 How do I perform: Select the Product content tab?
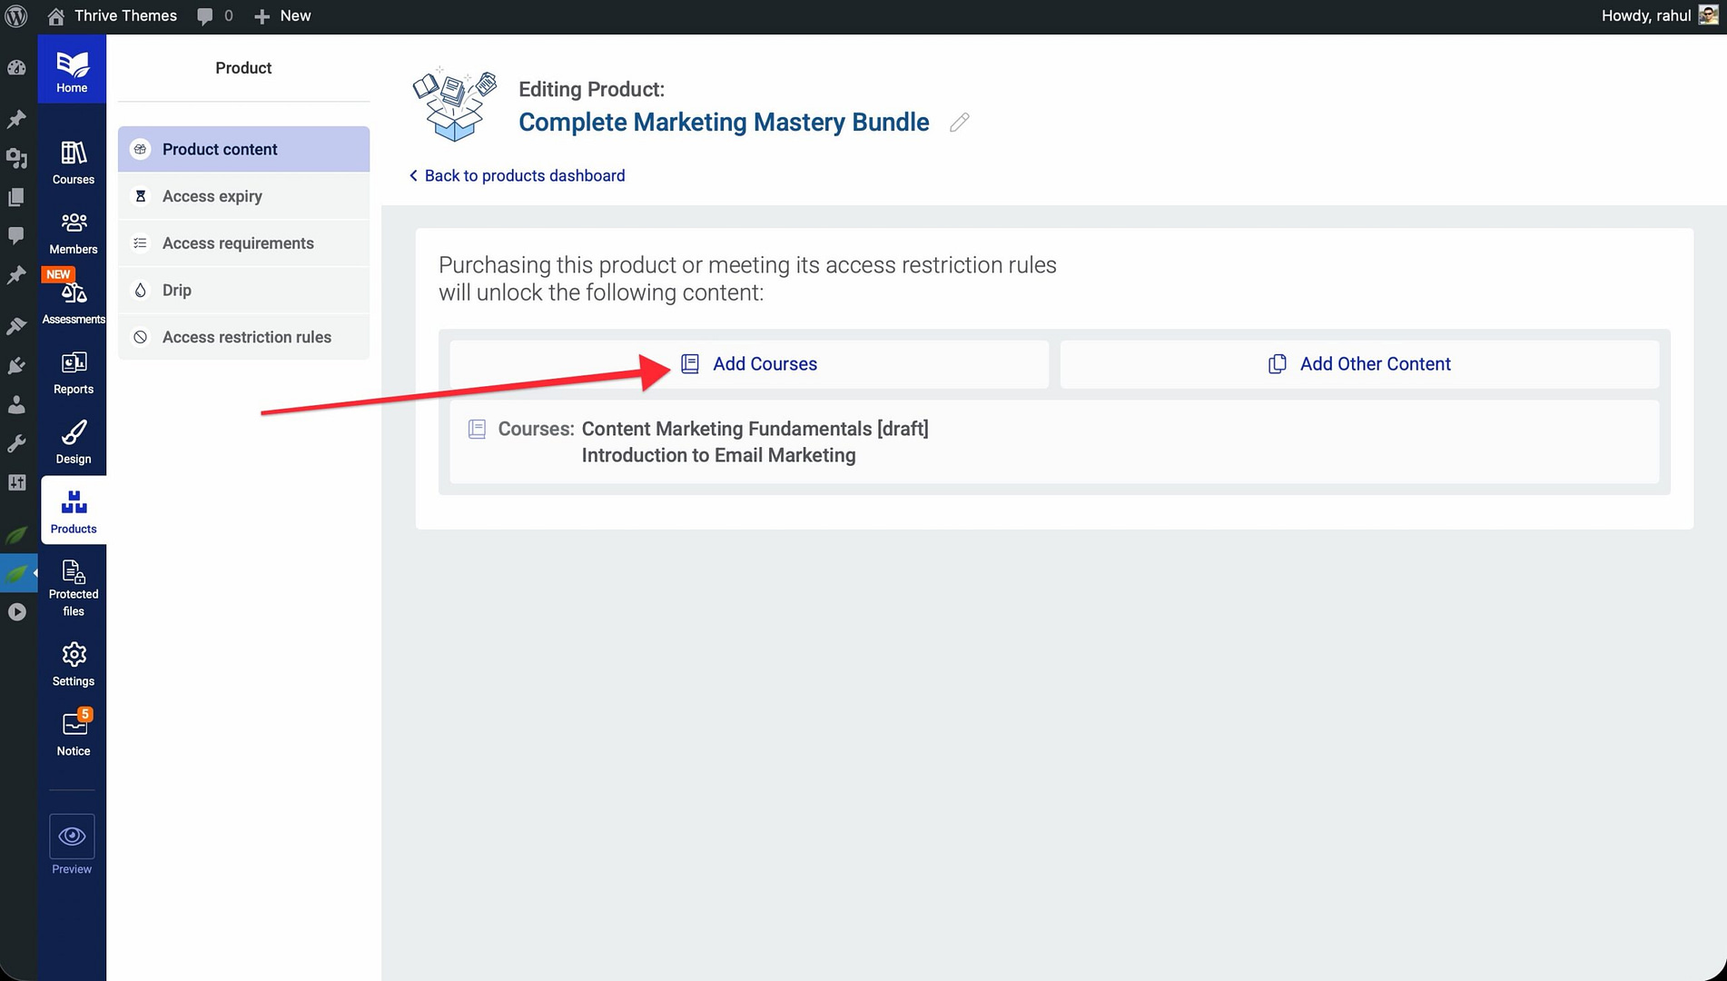coord(243,149)
